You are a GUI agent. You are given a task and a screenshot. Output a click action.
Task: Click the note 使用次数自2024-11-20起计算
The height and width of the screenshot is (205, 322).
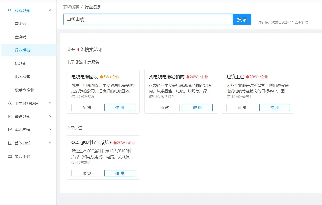pos(287,22)
